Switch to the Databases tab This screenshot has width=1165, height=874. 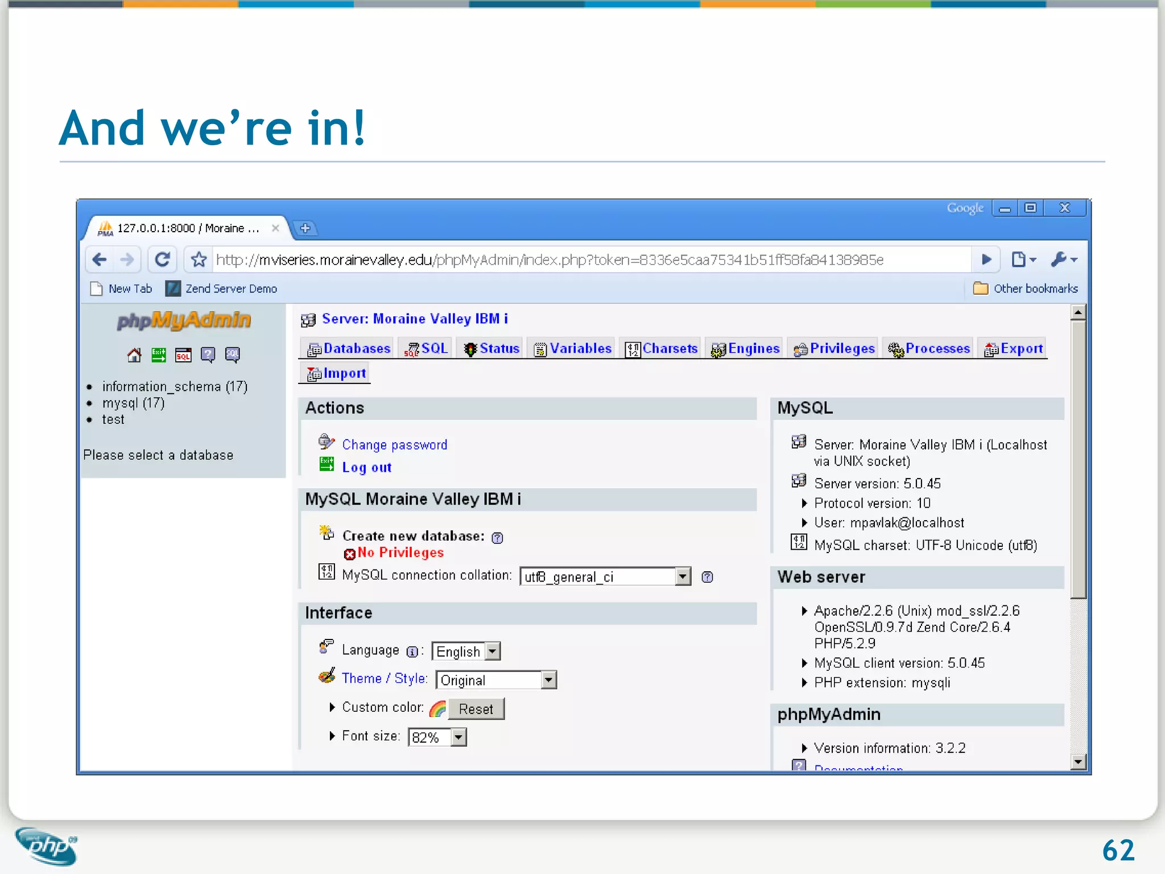pyautogui.click(x=349, y=349)
